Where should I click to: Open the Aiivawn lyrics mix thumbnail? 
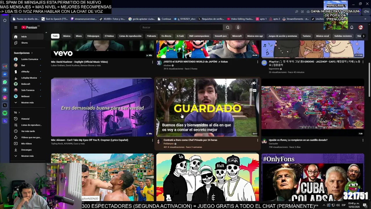click(x=102, y=107)
